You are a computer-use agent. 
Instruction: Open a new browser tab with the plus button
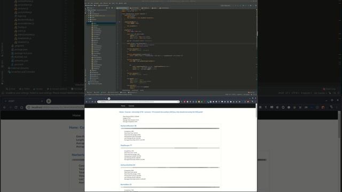(109, 99)
